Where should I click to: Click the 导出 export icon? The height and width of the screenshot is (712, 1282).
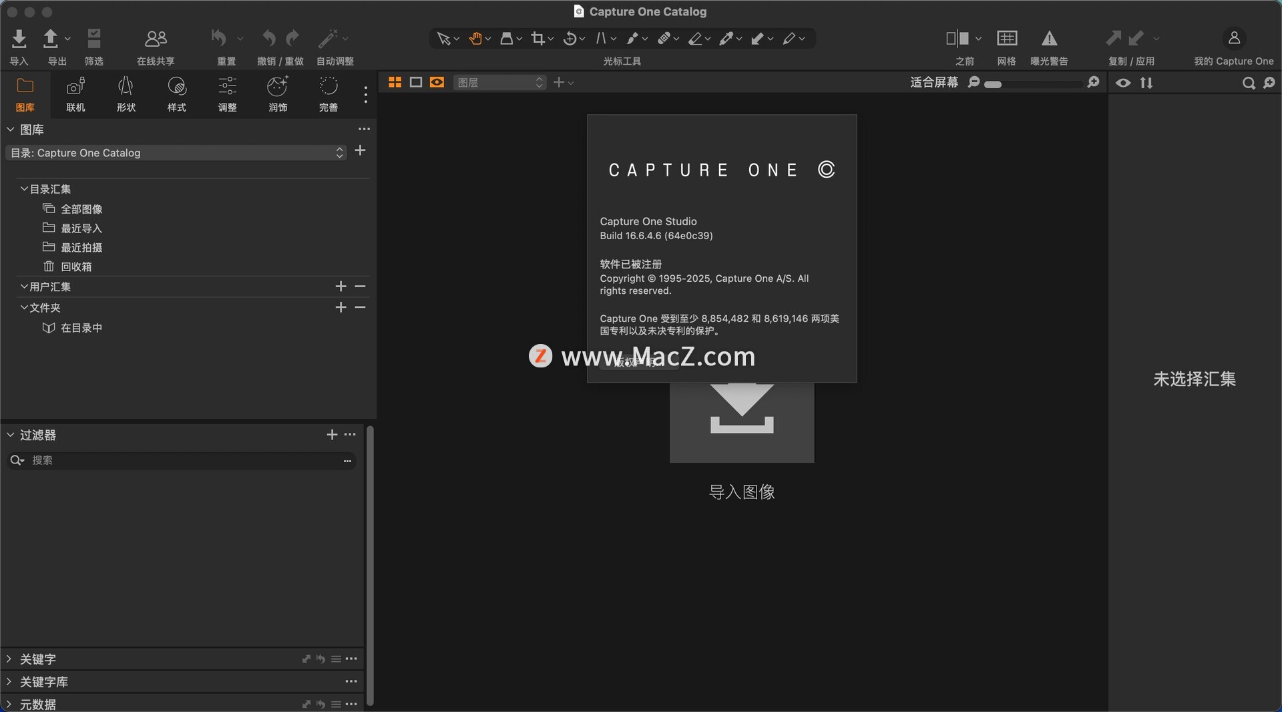pyautogui.click(x=51, y=39)
